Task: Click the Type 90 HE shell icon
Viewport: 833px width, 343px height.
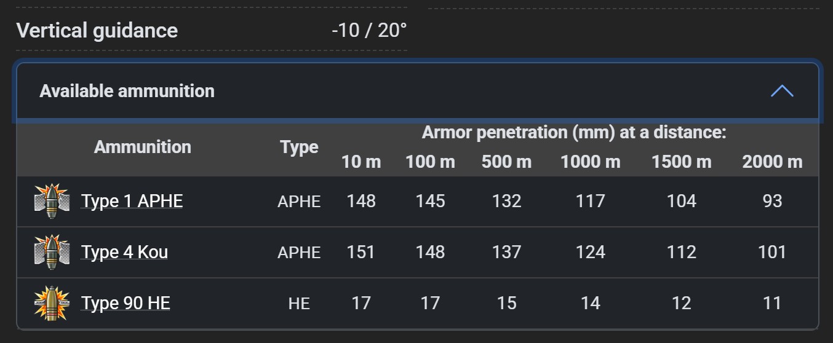Action: tap(52, 303)
